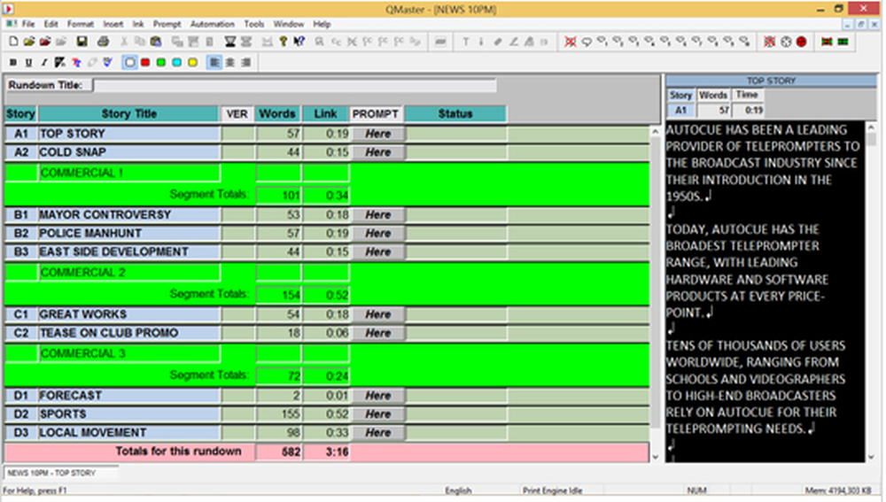
Task: Click rundown list scrollbar up arrow
Action: click(655, 132)
